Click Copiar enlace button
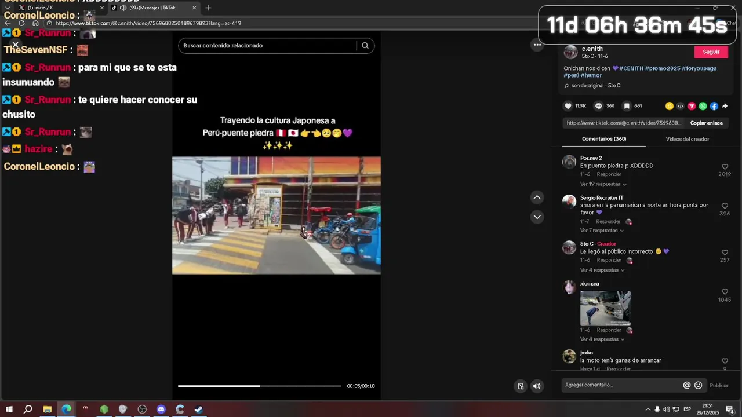The image size is (742, 417). tap(706, 123)
